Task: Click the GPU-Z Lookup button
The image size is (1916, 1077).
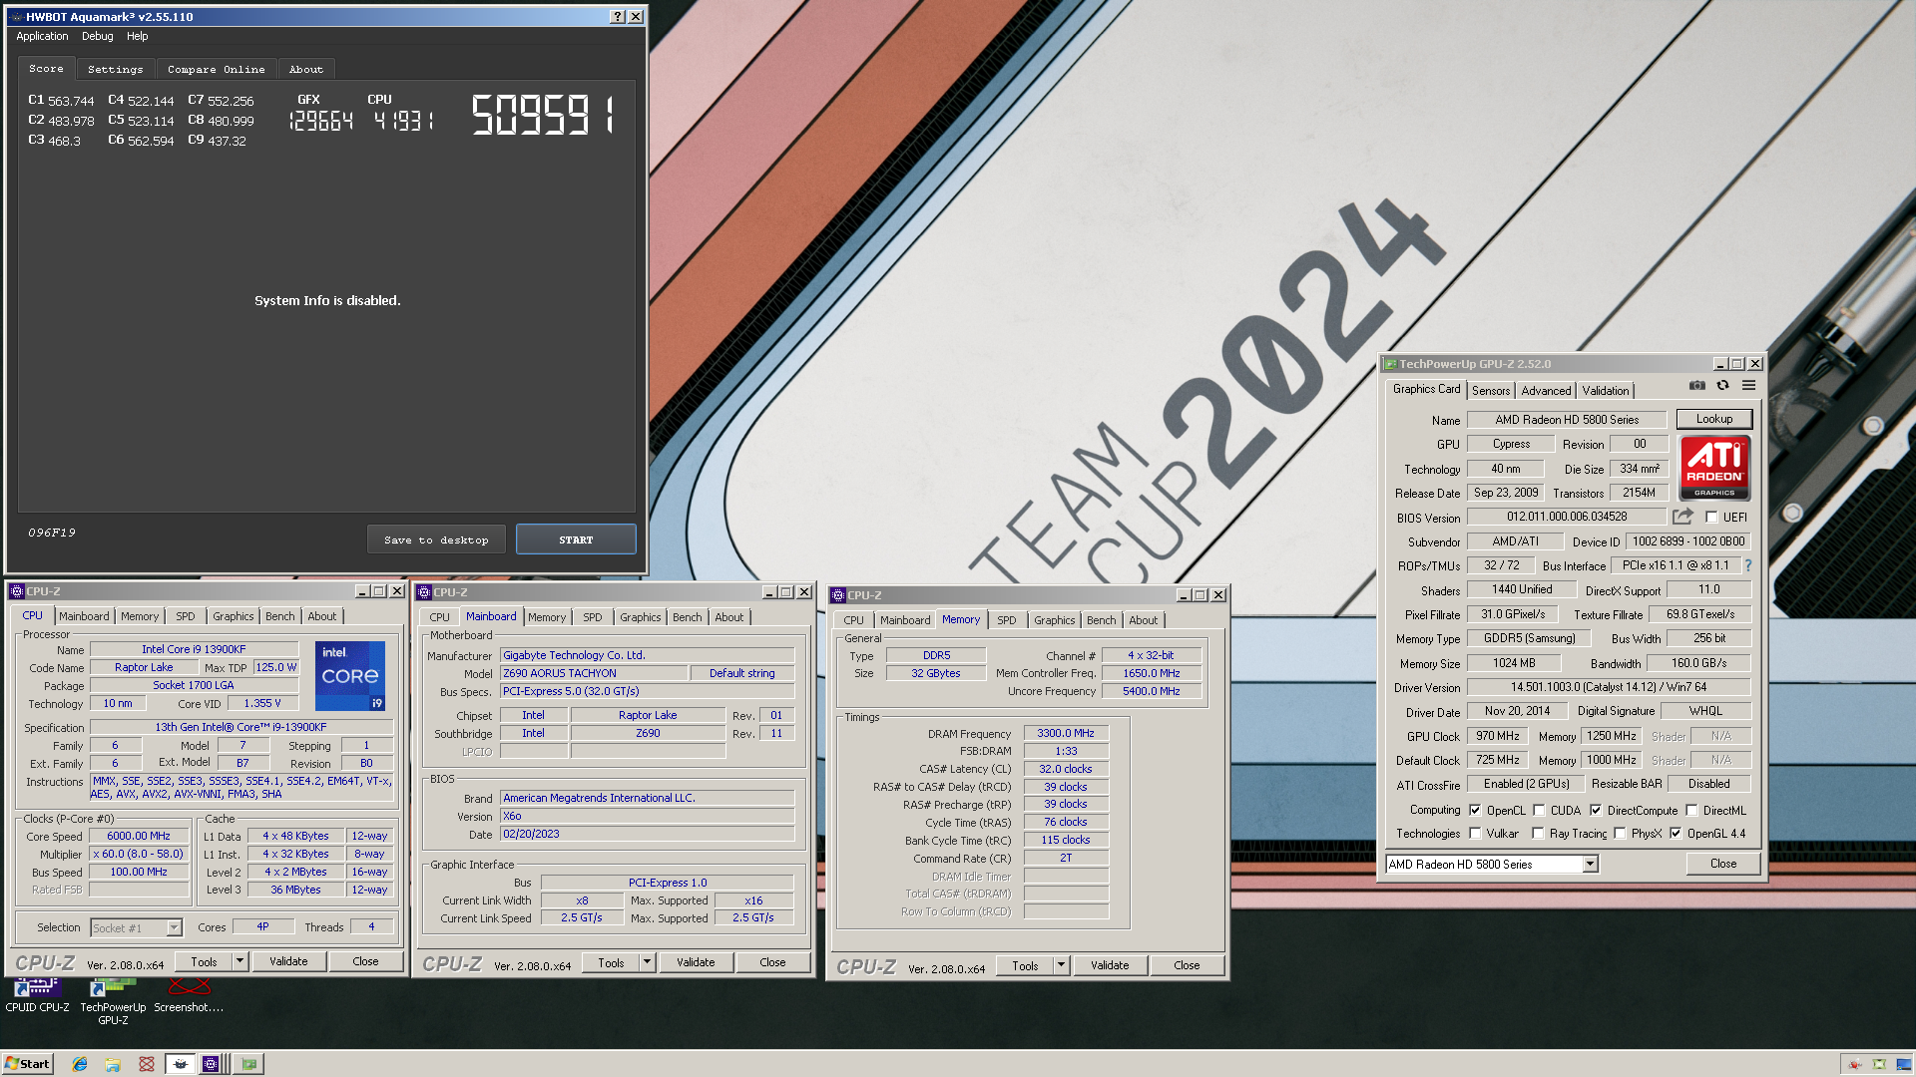Action: click(1713, 419)
